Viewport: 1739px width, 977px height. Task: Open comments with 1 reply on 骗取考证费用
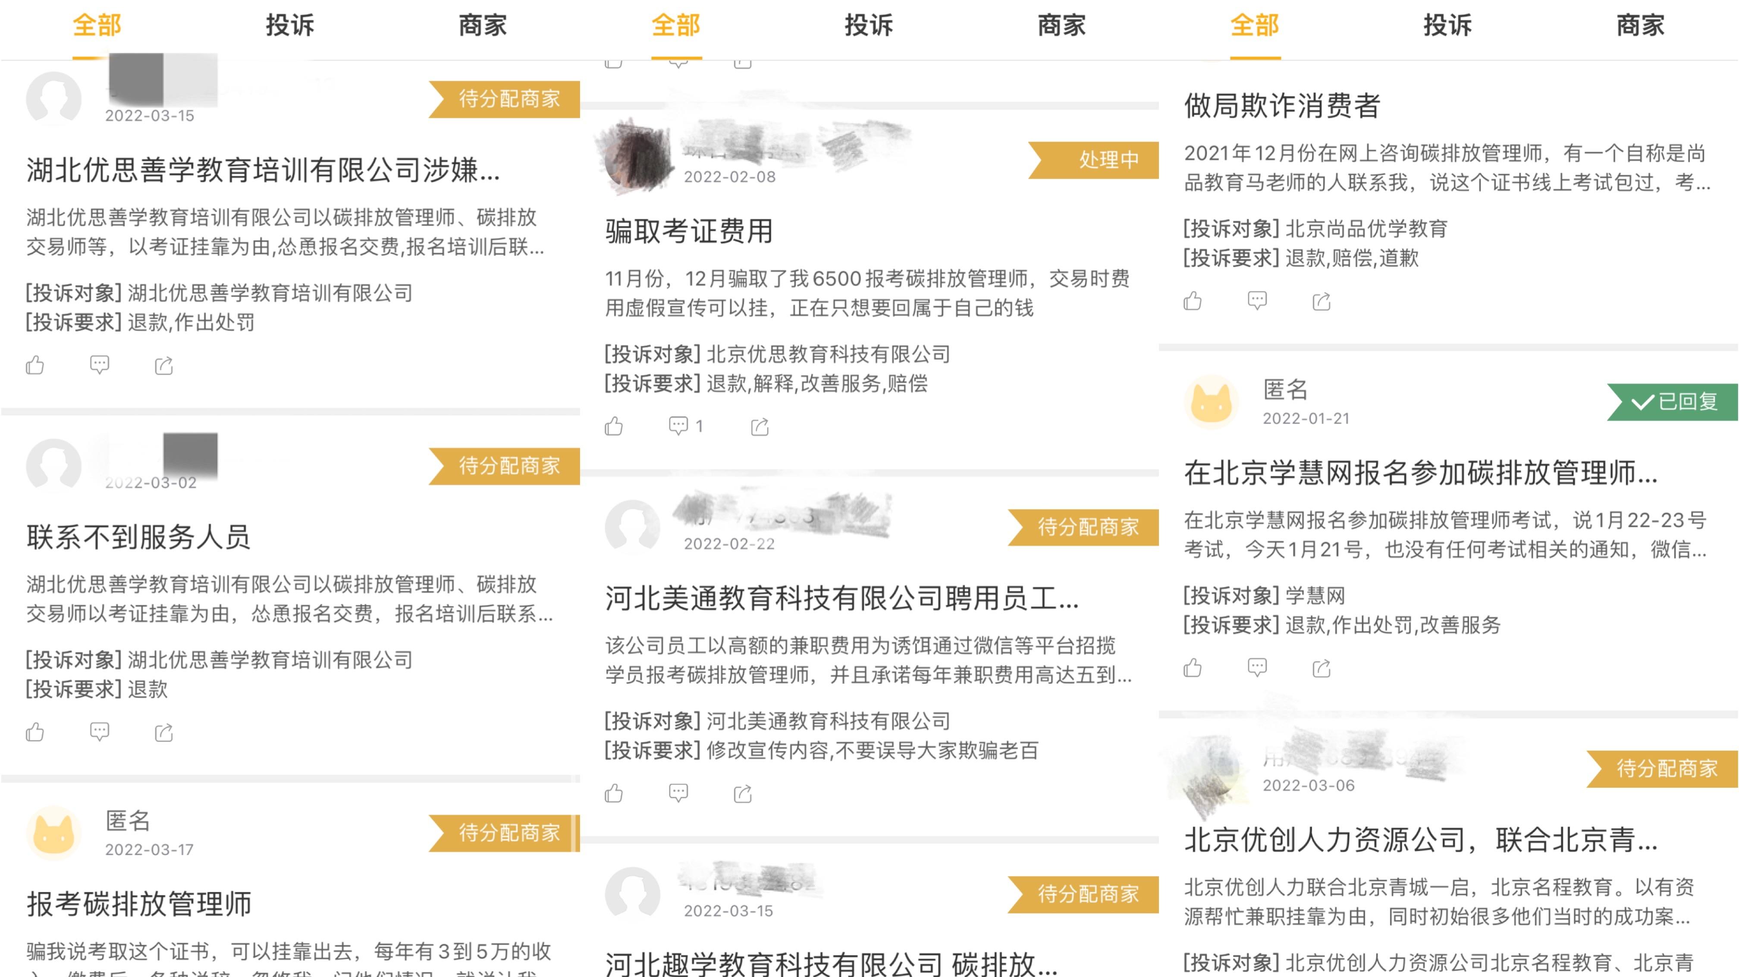(686, 426)
